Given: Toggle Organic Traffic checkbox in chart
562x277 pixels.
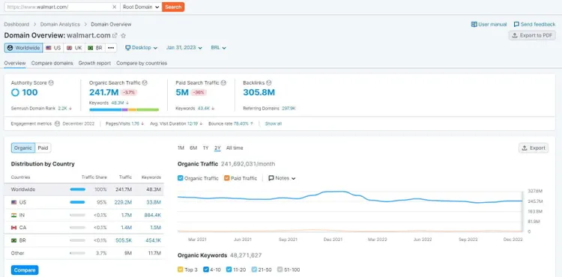Looking at the screenshot, I should 181,178.
